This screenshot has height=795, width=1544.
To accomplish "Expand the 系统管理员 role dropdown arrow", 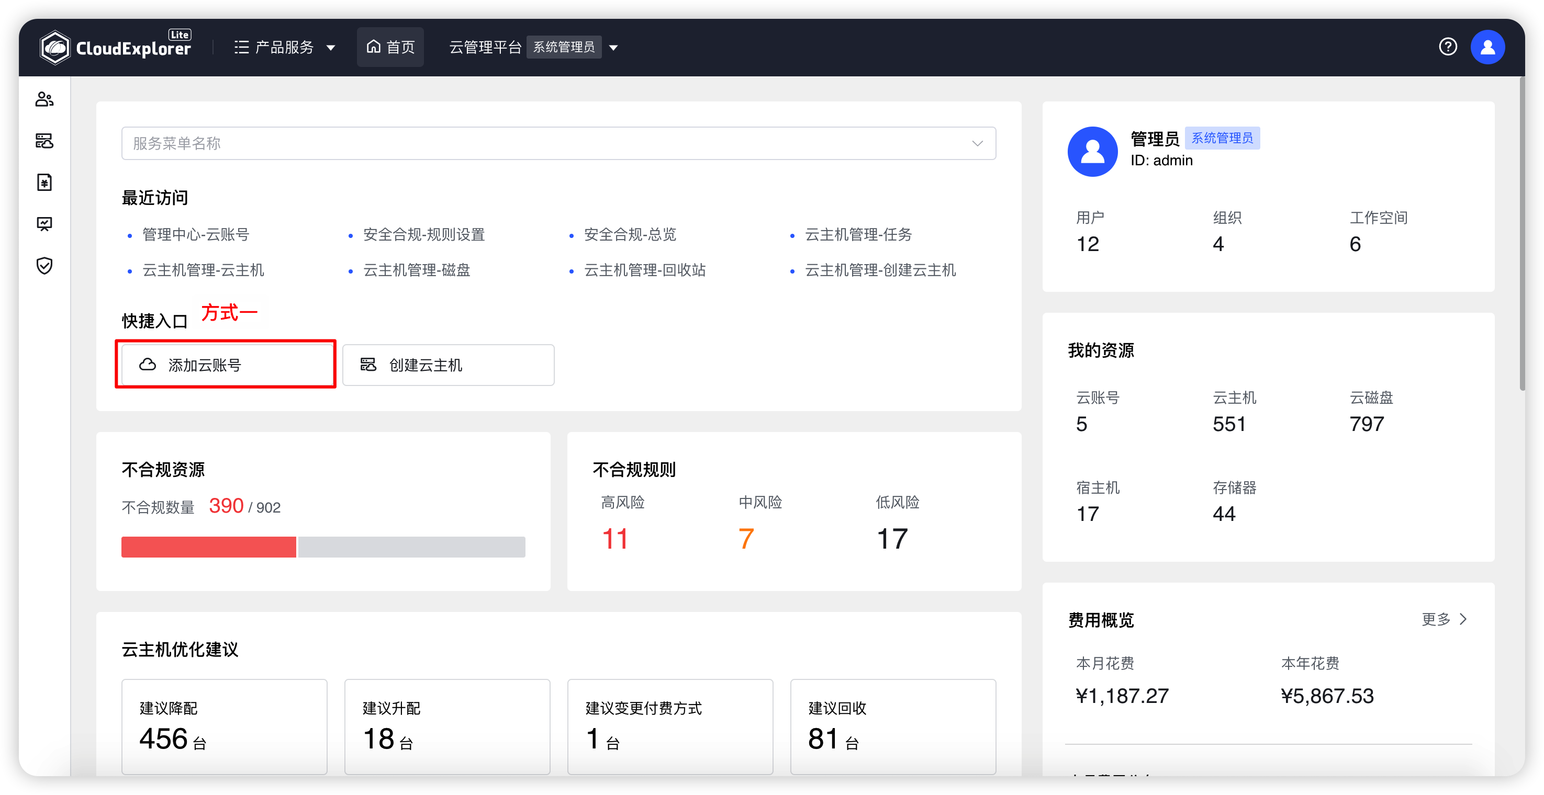I will pos(613,47).
